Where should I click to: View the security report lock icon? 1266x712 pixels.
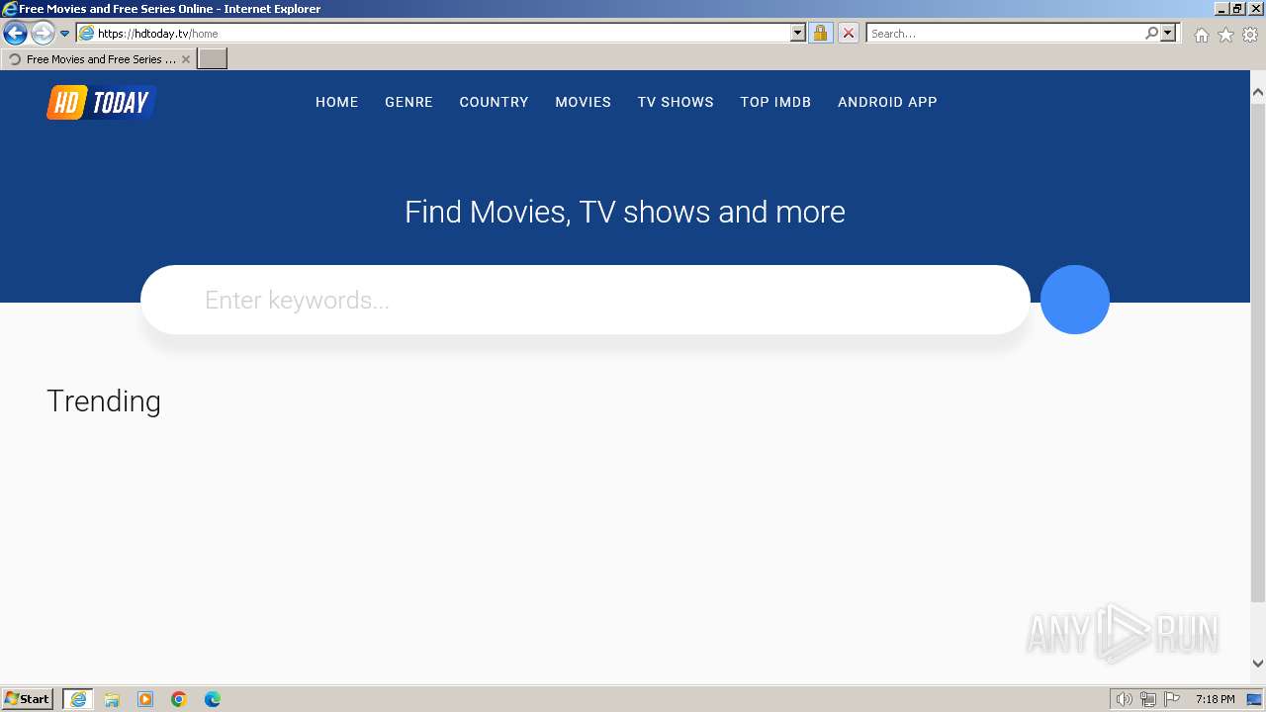[x=820, y=33]
